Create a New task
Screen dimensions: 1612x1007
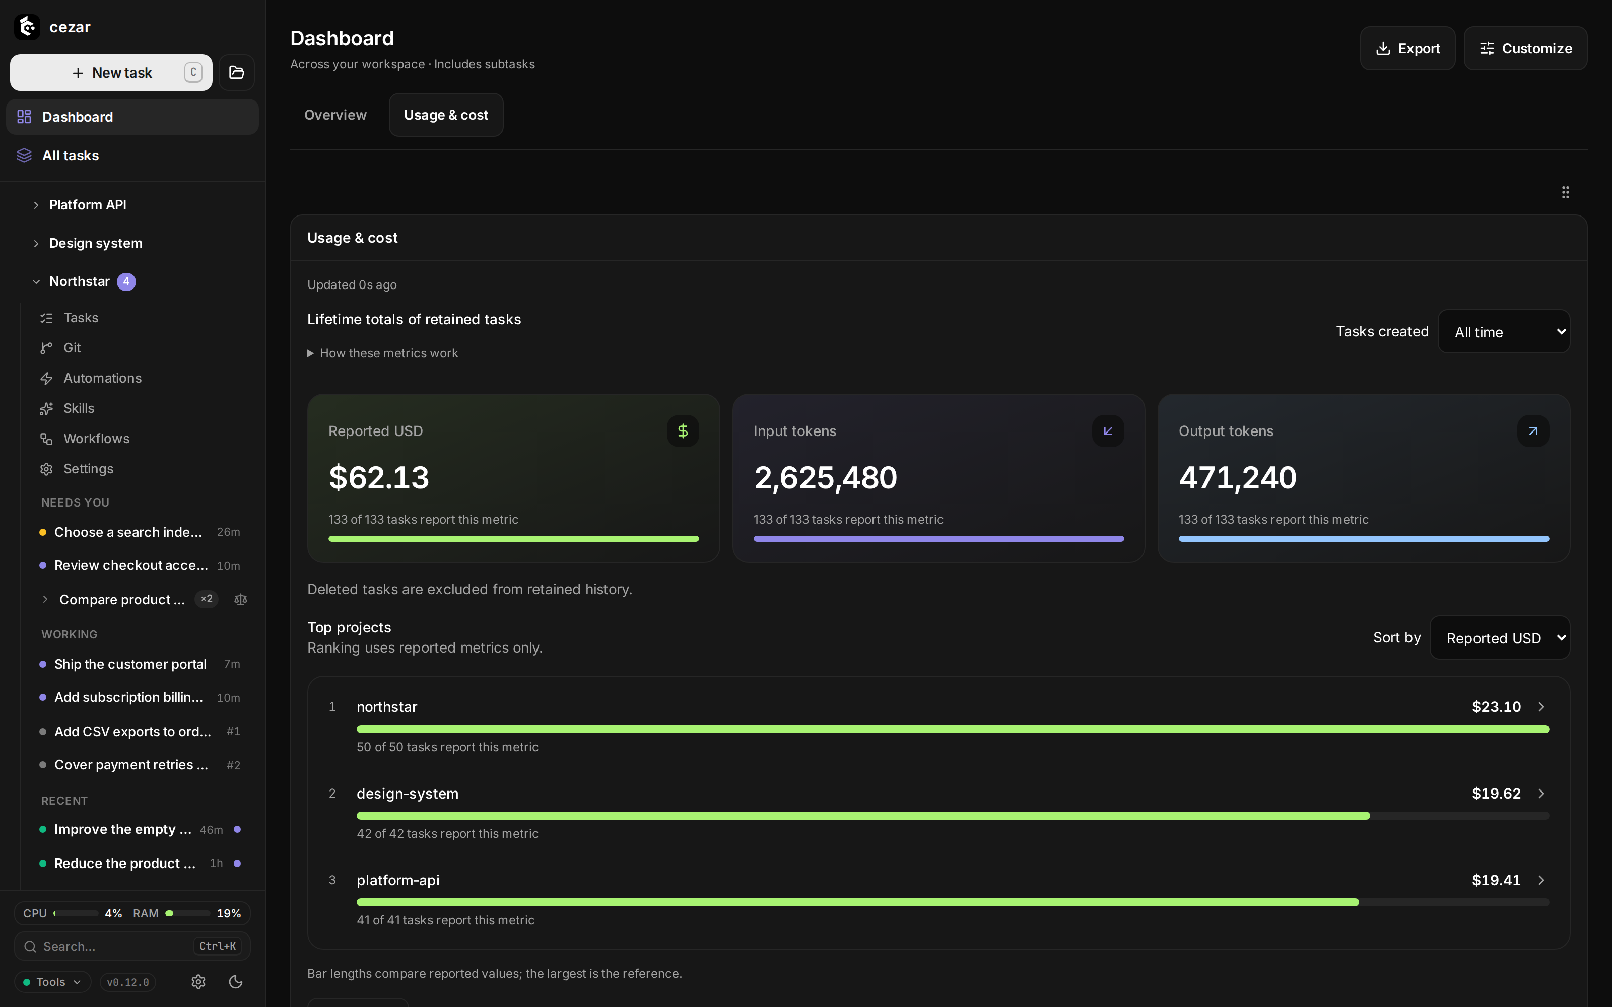pyautogui.click(x=111, y=73)
